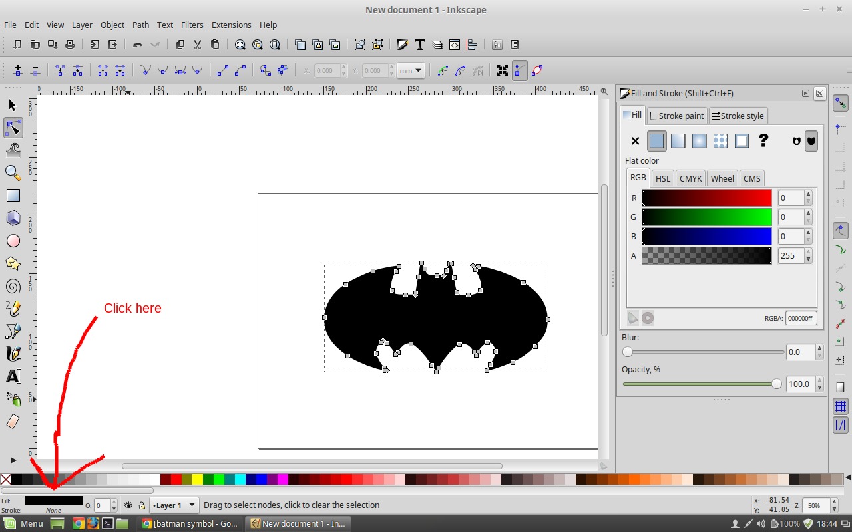
Task: Click the Undo icon
Action: tap(137, 45)
